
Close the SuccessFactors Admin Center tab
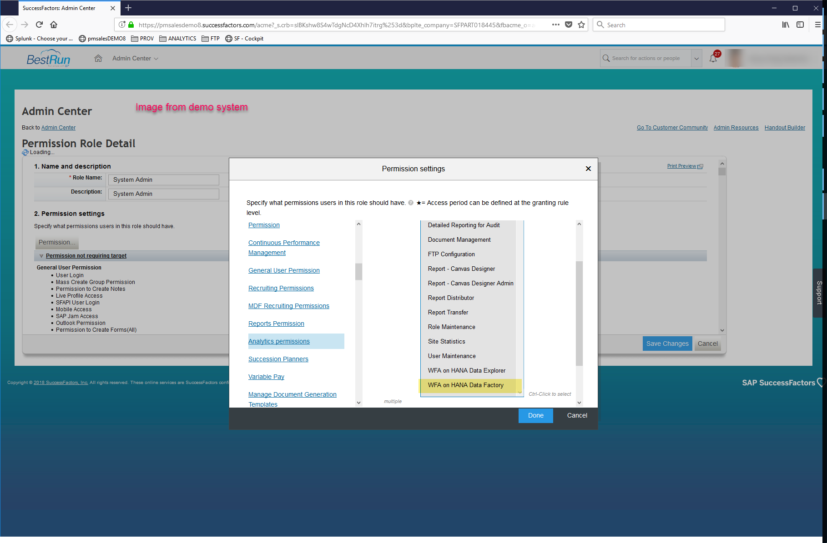point(113,8)
